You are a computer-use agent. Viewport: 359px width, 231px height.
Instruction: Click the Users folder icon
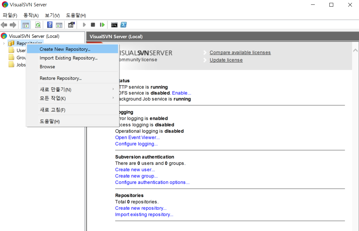(11, 50)
